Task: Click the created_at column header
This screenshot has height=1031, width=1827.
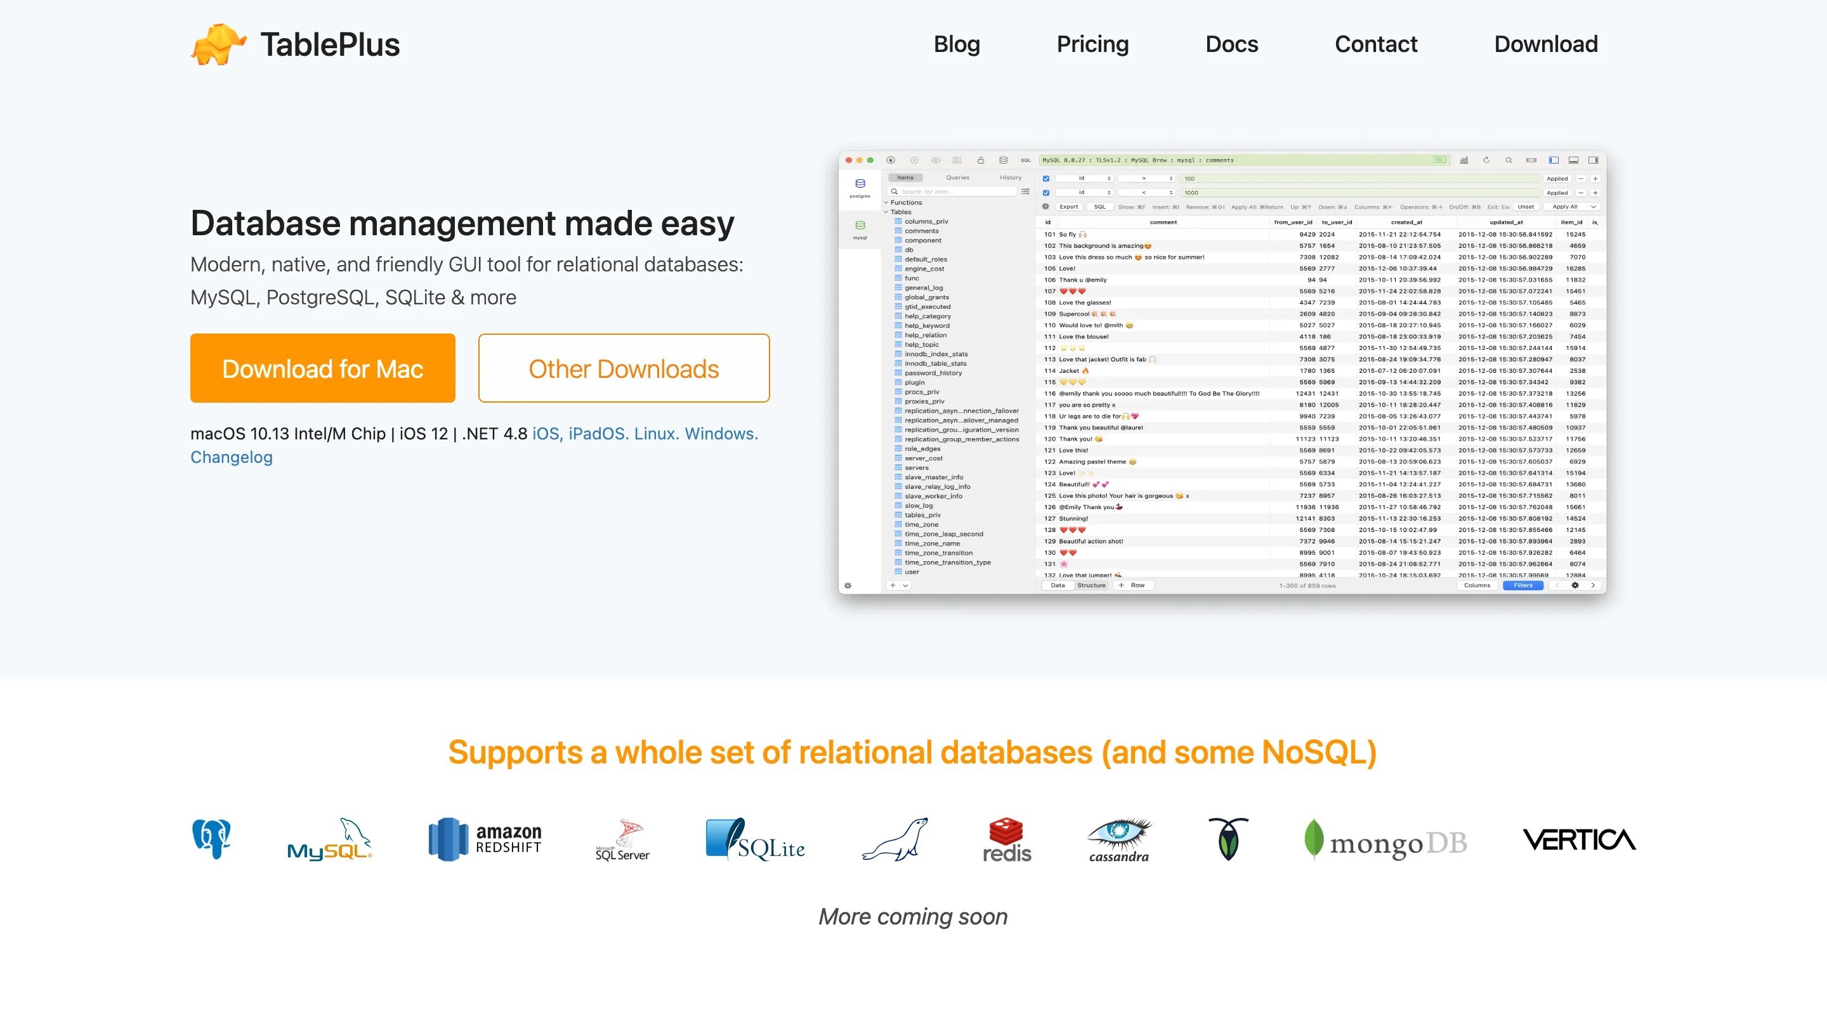Action: (x=1406, y=222)
